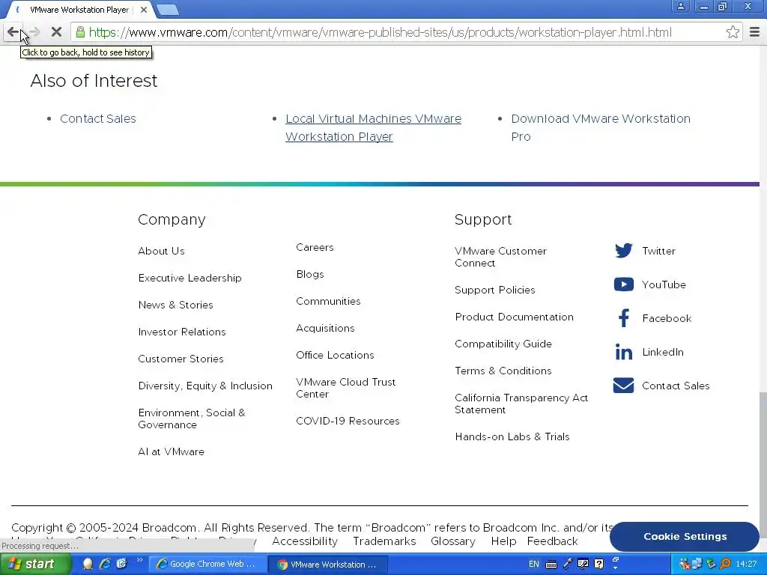Launch Internet Explorer from quick launch
The image size is (767, 575).
point(105,565)
